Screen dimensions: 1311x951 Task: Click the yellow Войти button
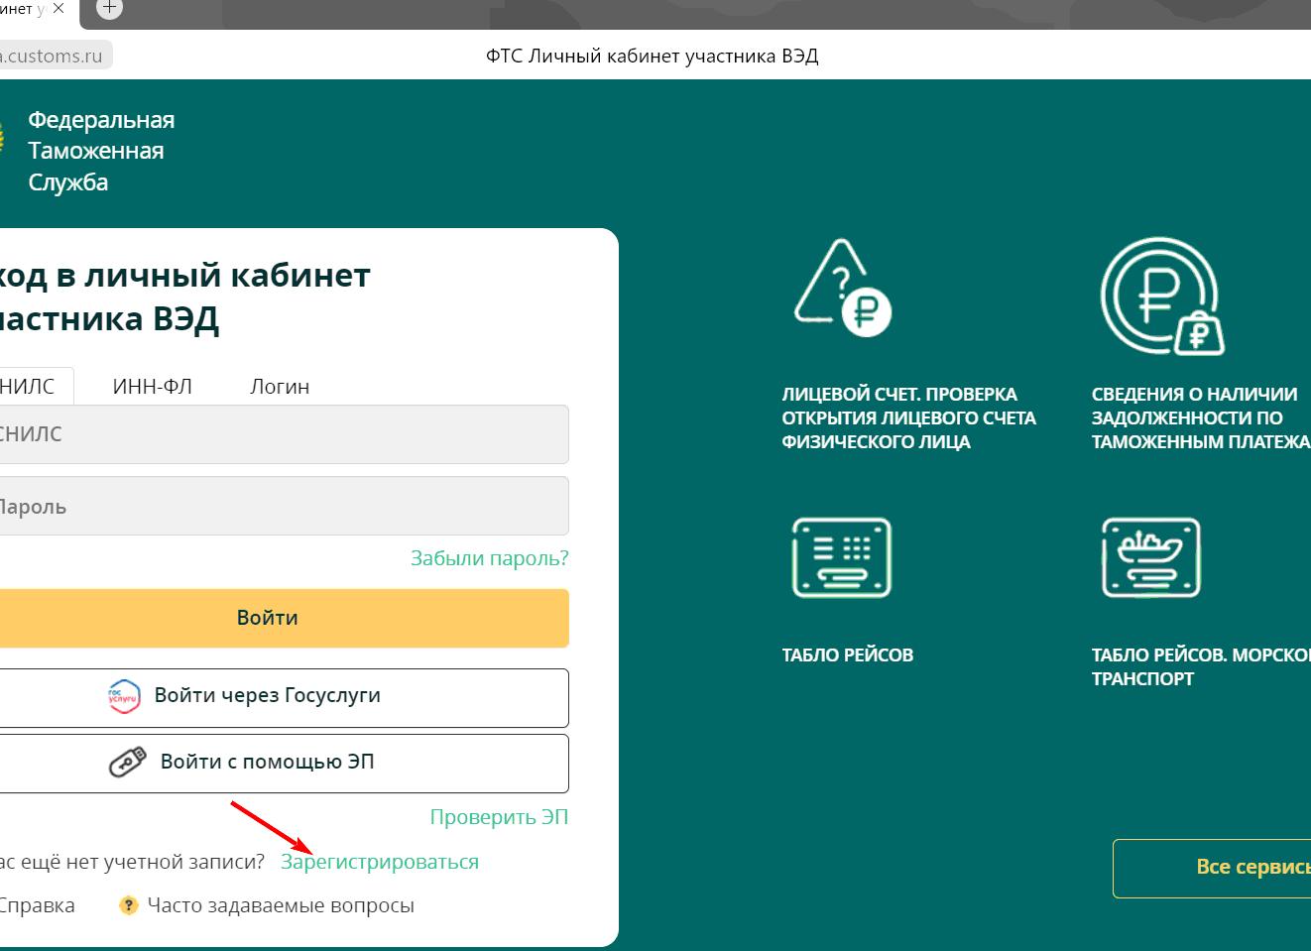pos(284,618)
